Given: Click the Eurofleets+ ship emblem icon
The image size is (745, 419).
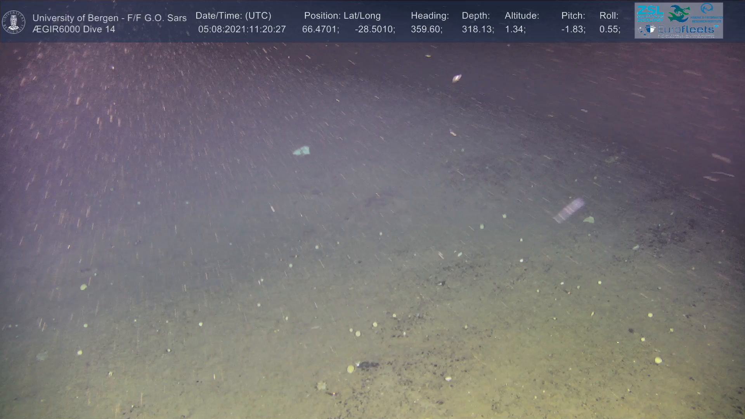Looking at the screenshot, I should tap(647, 30).
